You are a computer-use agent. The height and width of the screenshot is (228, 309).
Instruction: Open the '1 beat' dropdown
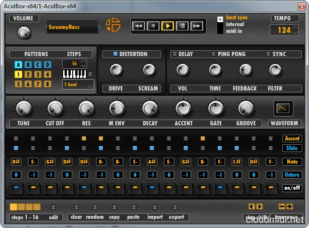click(78, 85)
